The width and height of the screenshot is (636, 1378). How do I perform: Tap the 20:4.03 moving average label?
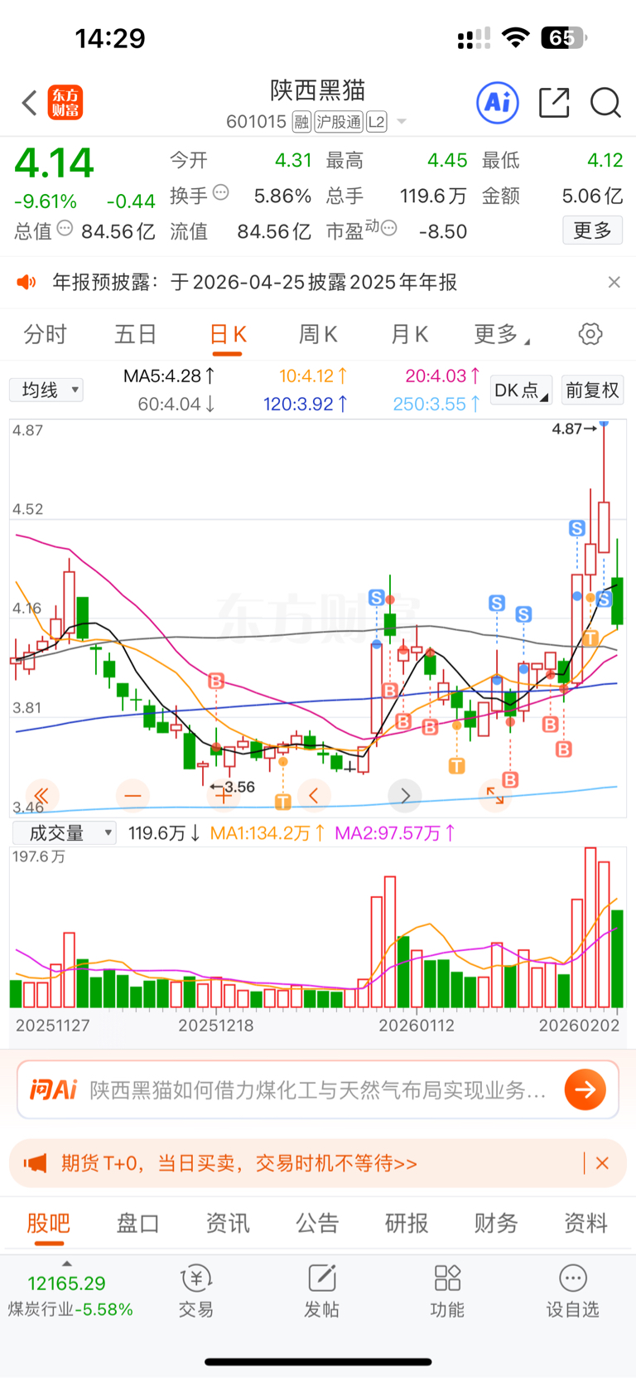coord(442,376)
